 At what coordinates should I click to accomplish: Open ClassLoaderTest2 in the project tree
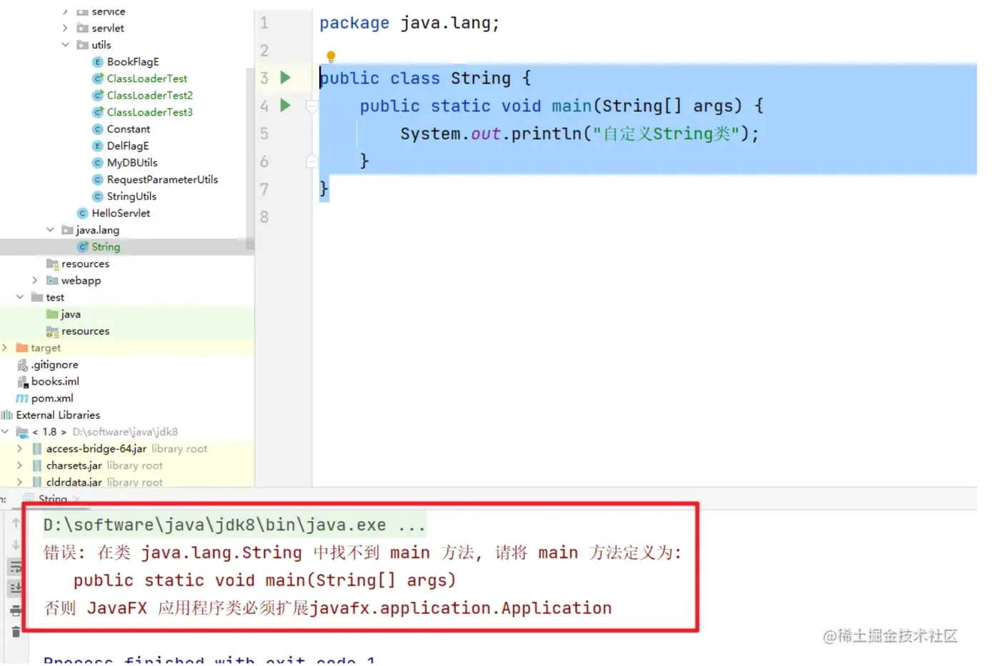tap(149, 95)
